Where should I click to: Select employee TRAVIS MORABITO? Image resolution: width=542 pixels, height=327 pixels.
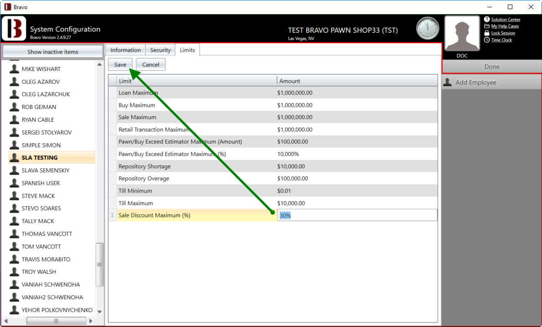click(46, 259)
